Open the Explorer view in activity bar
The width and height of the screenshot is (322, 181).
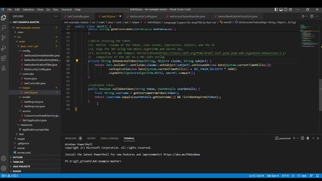tap(4, 18)
